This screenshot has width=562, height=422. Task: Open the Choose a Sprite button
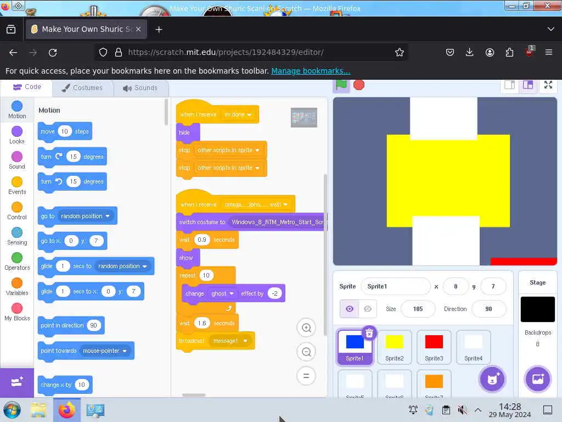point(492,379)
